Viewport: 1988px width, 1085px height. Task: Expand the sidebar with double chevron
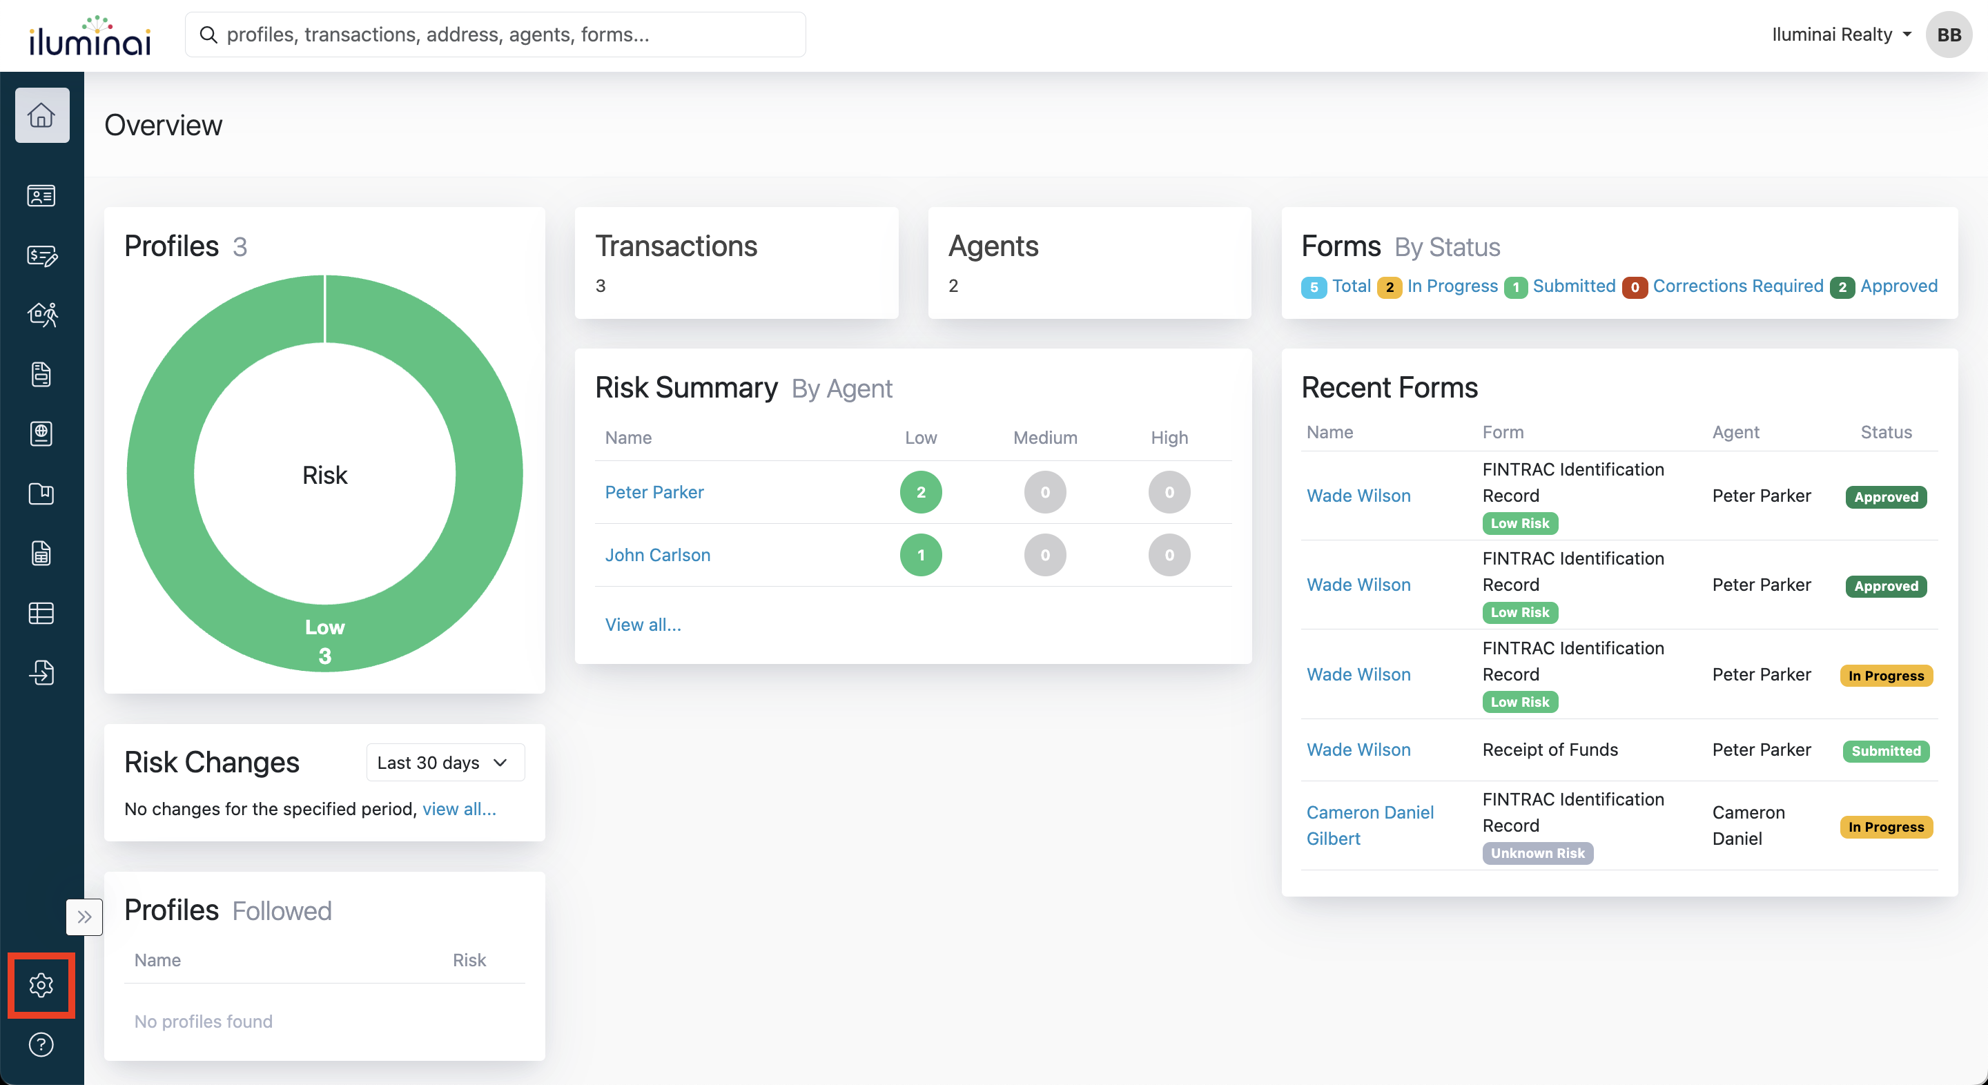coord(84,917)
